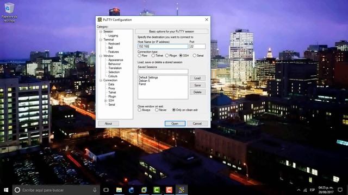Select the Serial connection type radio
The width and height of the screenshot is (348, 195).
click(195, 55)
